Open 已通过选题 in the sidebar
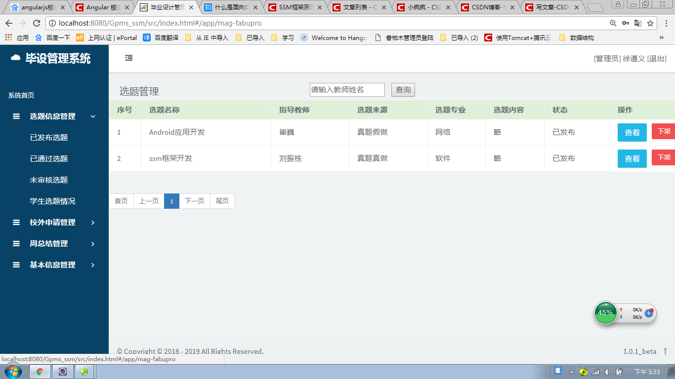Viewport: 675px width, 379px height. (x=49, y=159)
